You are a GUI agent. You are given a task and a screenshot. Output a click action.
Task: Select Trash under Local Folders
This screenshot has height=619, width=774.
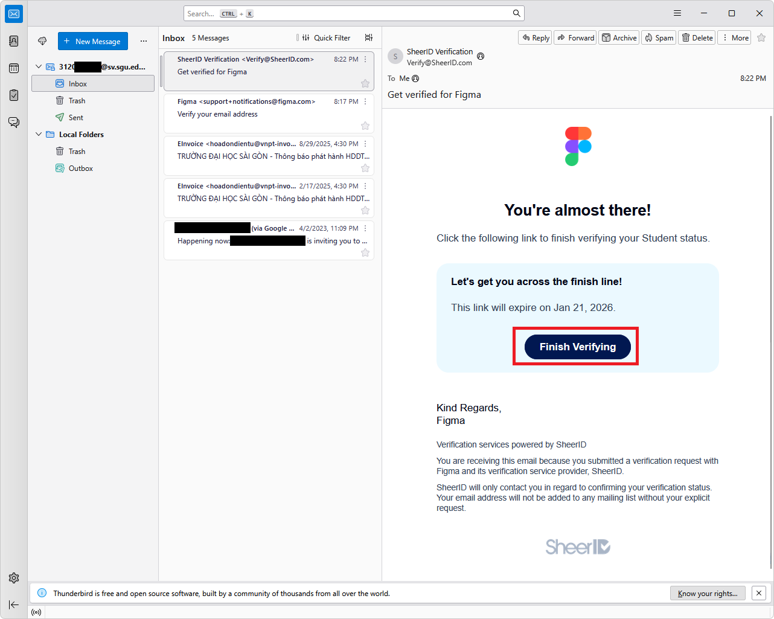coord(93,152)
